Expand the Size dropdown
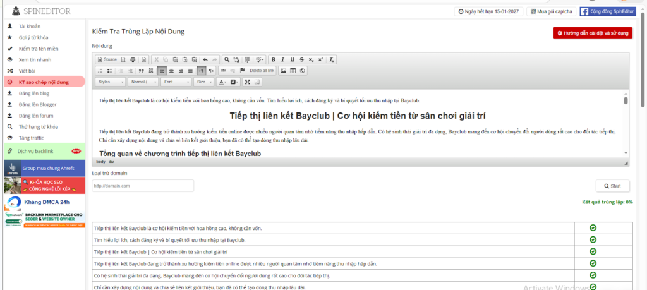 [203, 82]
